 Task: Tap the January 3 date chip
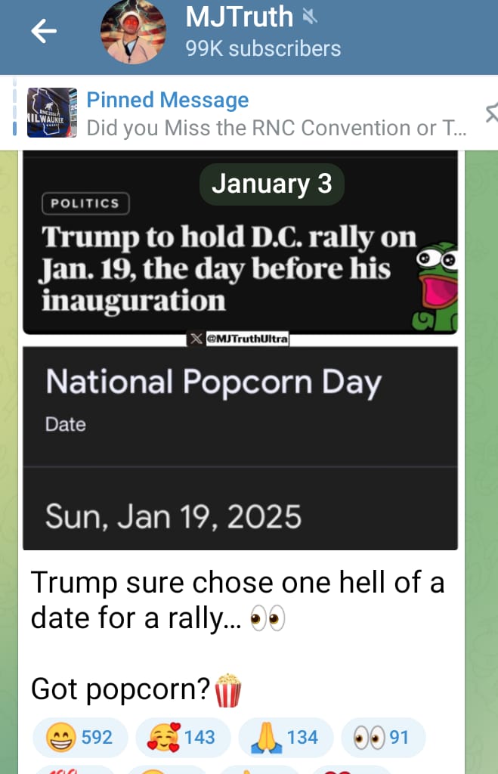(271, 184)
